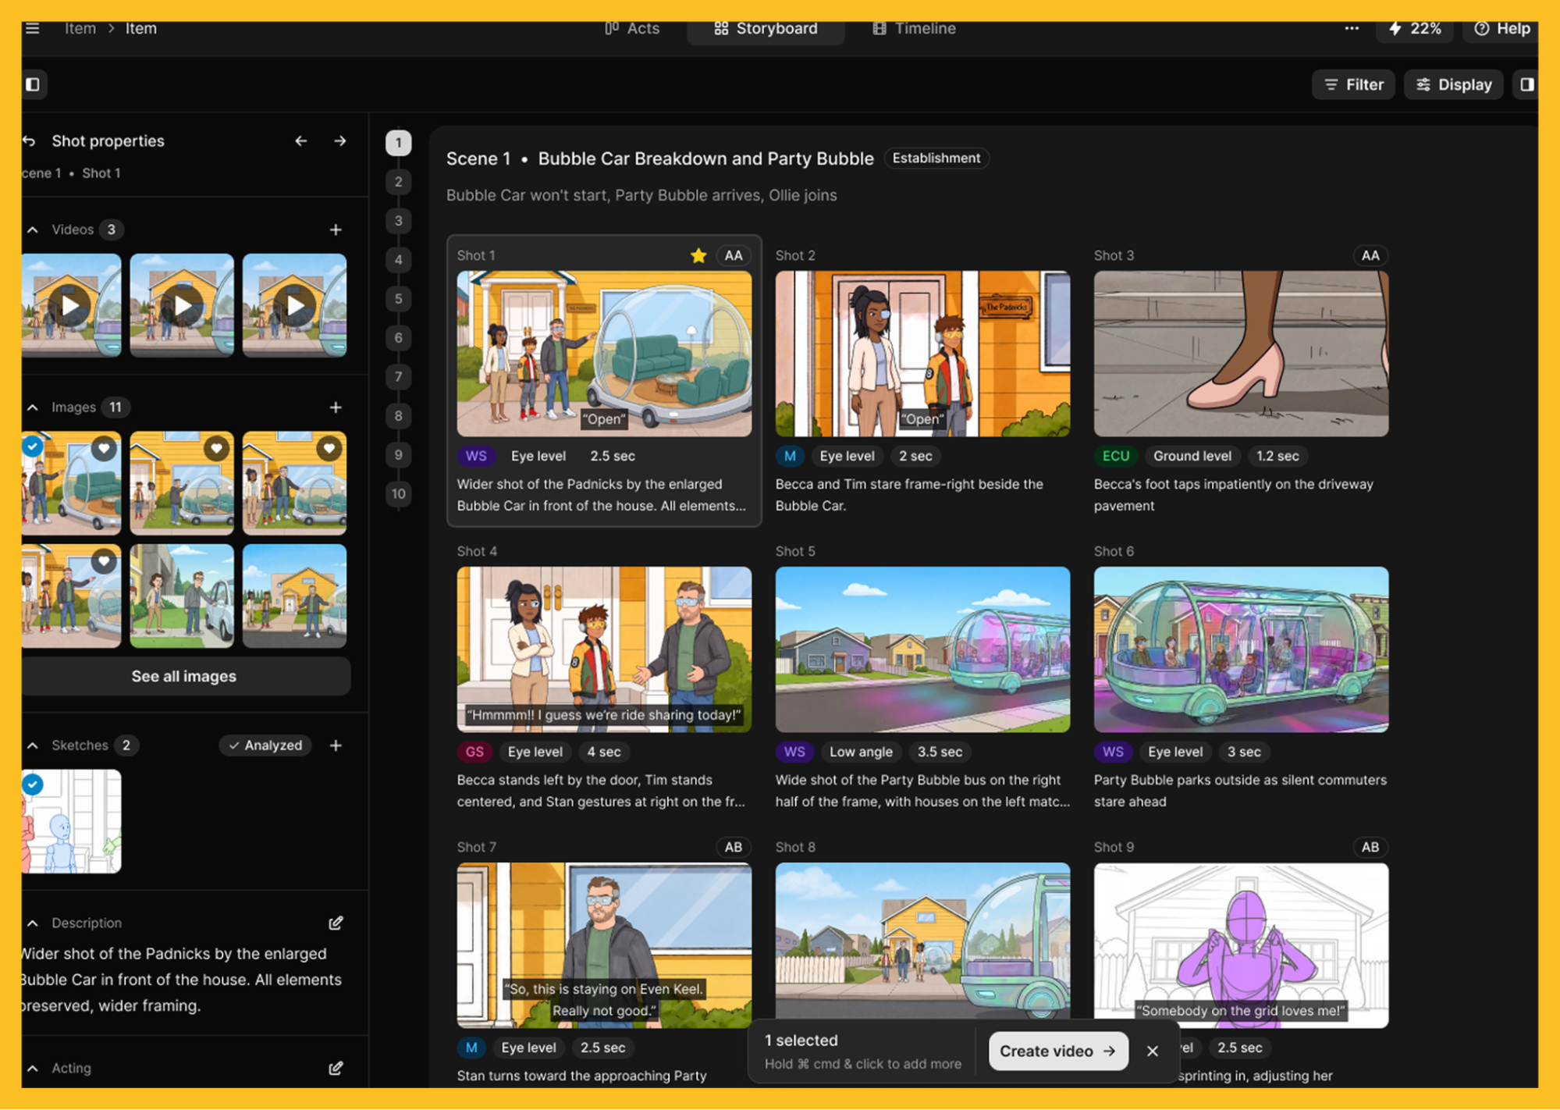
Task: Click 4 sec duration on Shot 4
Action: pyautogui.click(x=604, y=752)
